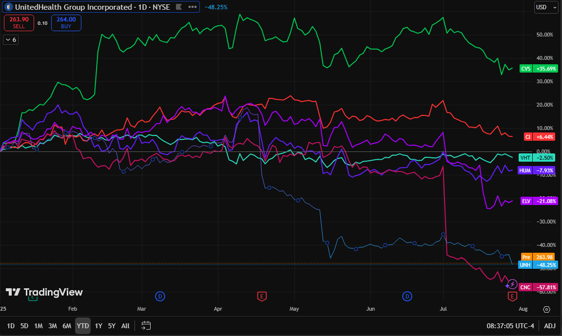Viewport: 562px width, 336px height.
Task: Toggle the ADJ adjusted data button
Action: (550, 326)
